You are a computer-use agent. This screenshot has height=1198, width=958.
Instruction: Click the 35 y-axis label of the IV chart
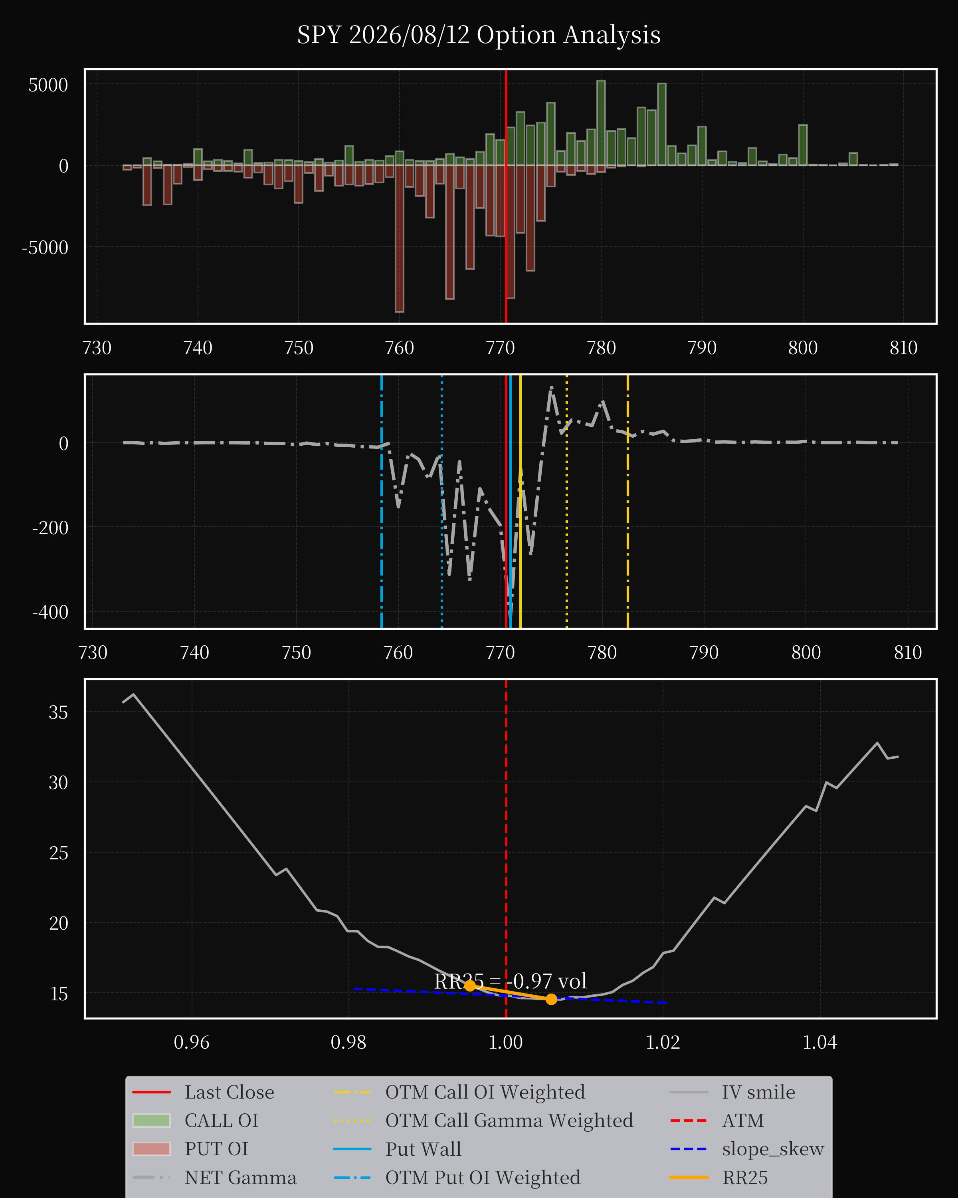(x=58, y=712)
